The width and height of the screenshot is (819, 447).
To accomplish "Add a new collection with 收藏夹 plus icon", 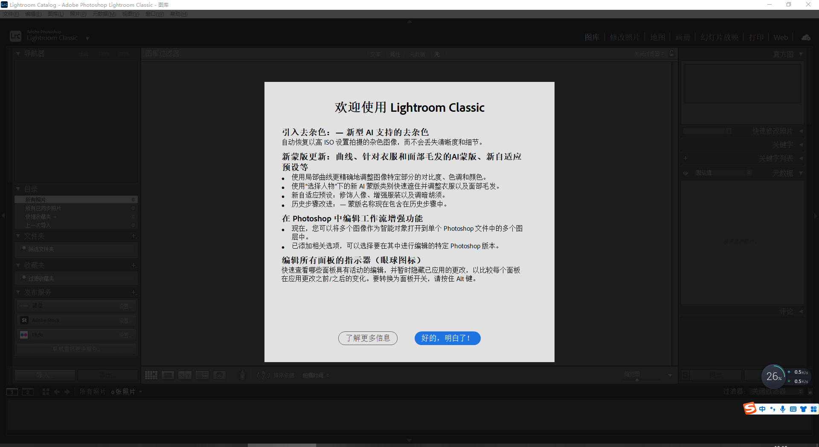I will tap(134, 265).
